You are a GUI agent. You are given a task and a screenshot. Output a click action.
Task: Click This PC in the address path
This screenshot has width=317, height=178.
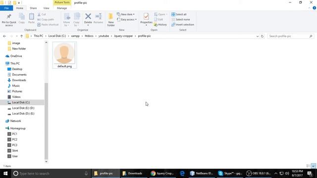[x=39, y=36]
